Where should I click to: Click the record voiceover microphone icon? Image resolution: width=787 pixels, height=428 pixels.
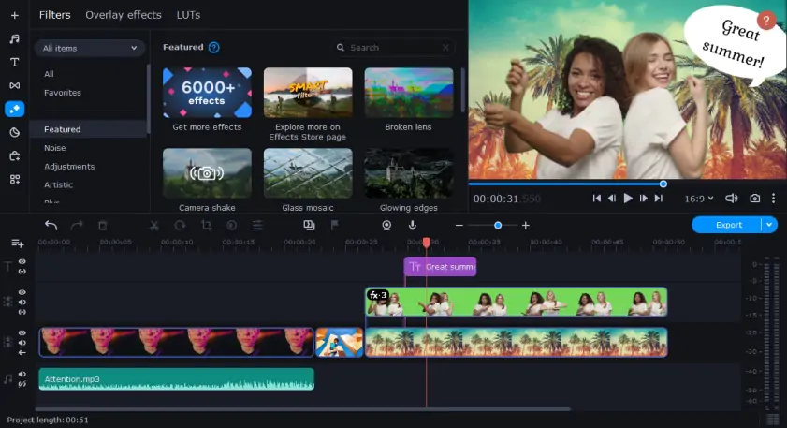412,225
